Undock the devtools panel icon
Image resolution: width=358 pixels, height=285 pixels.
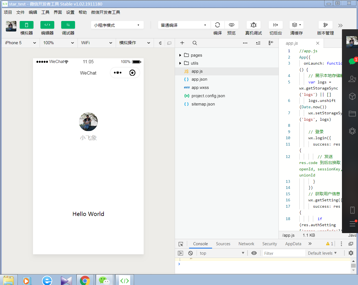point(351,244)
